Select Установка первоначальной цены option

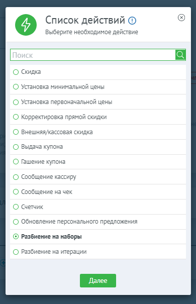click(98, 102)
